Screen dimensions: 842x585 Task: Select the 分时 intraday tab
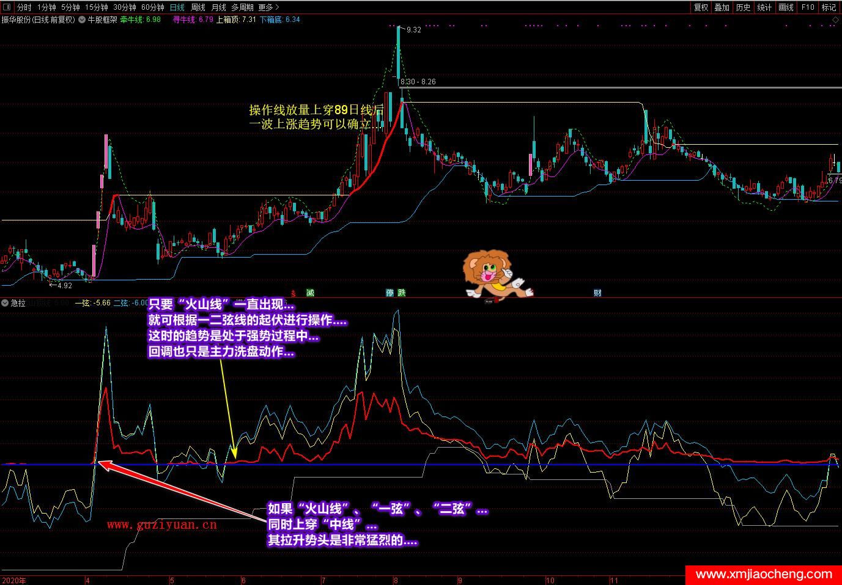point(24,7)
